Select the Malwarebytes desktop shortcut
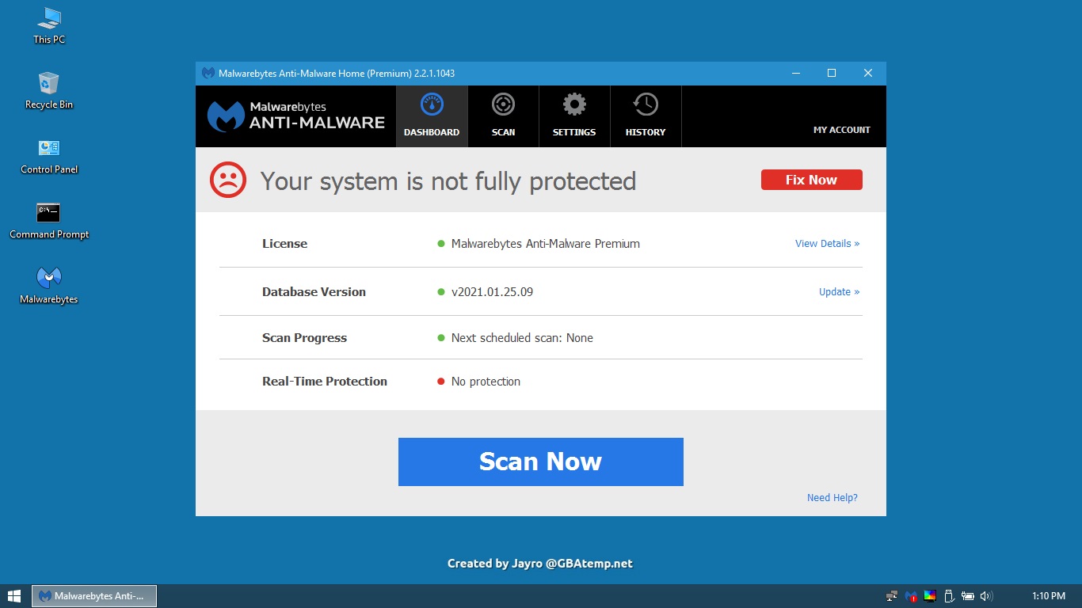The width and height of the screenshot is (1082, 608). pos(49,285)
